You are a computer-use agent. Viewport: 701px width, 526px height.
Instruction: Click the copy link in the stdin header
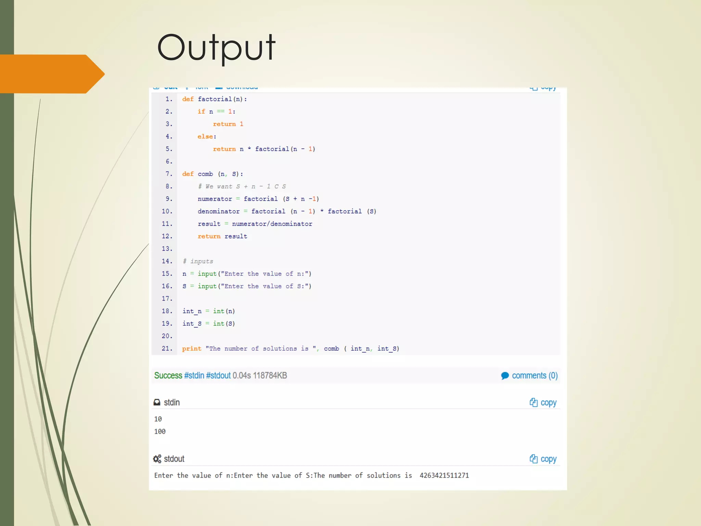click(x=548, y=403)
